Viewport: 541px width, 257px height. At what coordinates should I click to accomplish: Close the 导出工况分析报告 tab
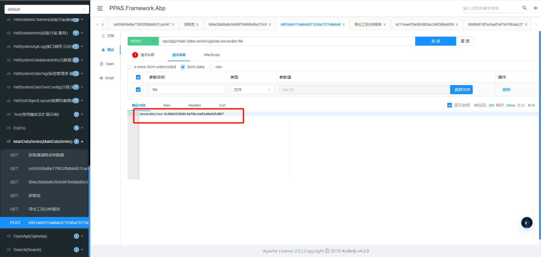coord(385,25)
